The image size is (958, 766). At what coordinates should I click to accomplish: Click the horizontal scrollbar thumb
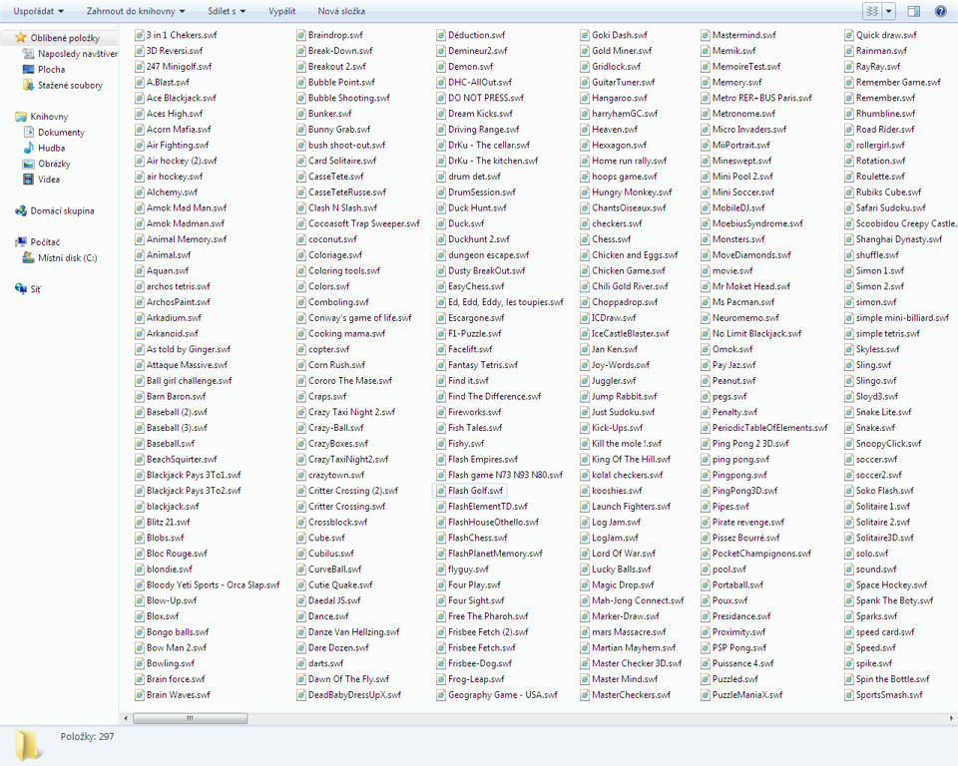click(190, 718)
